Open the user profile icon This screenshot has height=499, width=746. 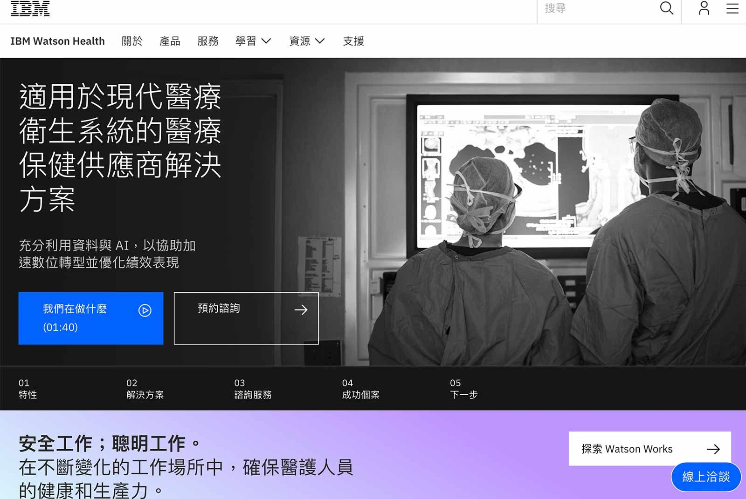point(704,8)
